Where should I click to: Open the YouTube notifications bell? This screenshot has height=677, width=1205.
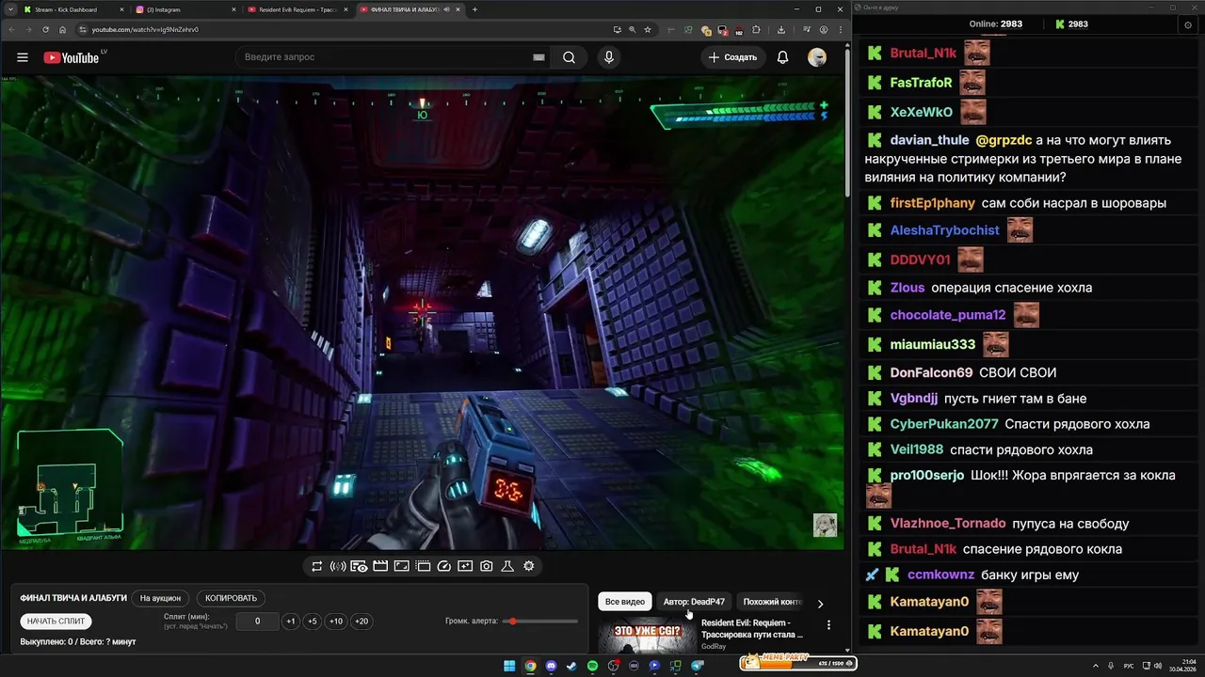pos(782,57)
